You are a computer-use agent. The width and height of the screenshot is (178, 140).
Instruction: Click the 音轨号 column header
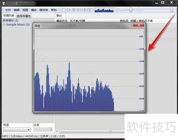124,21
